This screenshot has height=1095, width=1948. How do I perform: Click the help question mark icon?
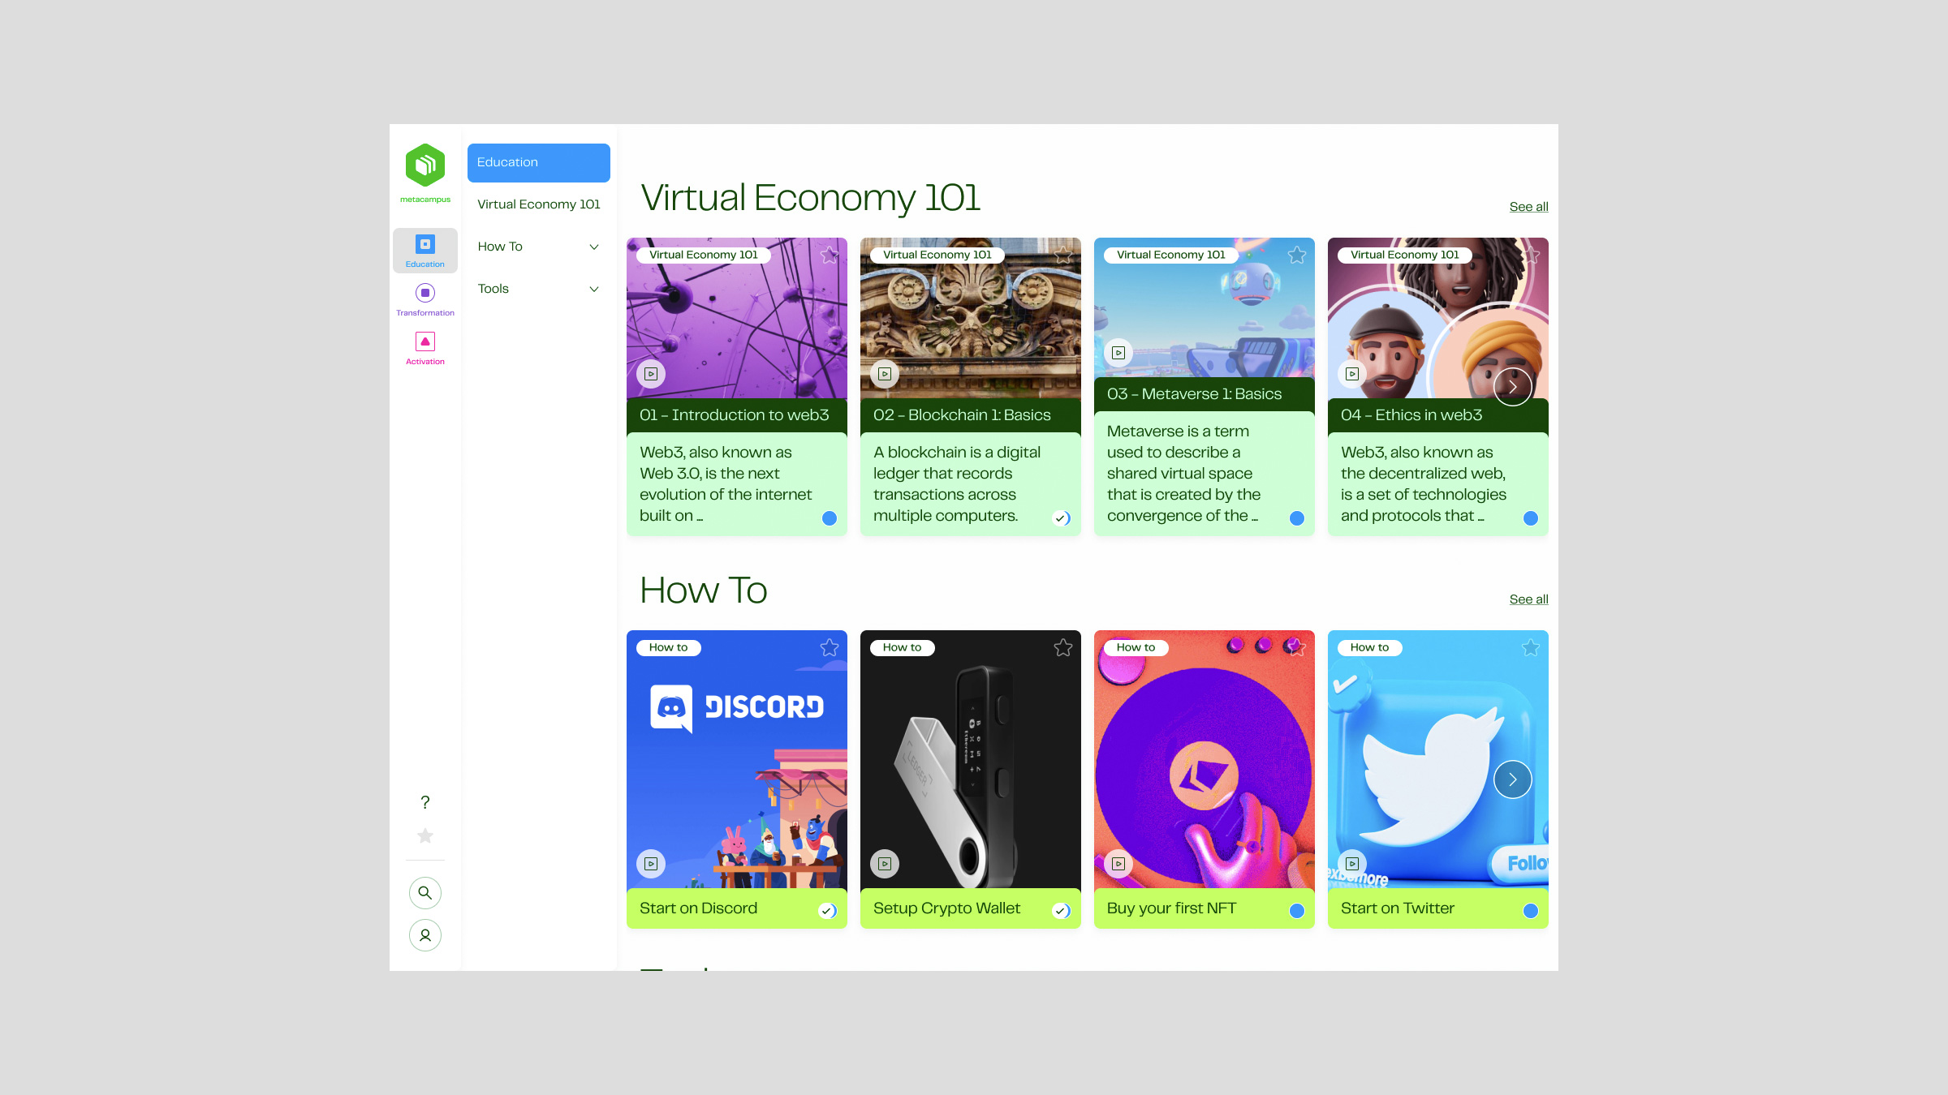tap(425, 802)
